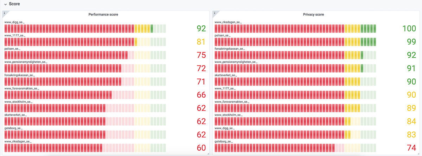Click www_pensionsmyndigheten_se label in Performance score

click(x=26, y=62)
